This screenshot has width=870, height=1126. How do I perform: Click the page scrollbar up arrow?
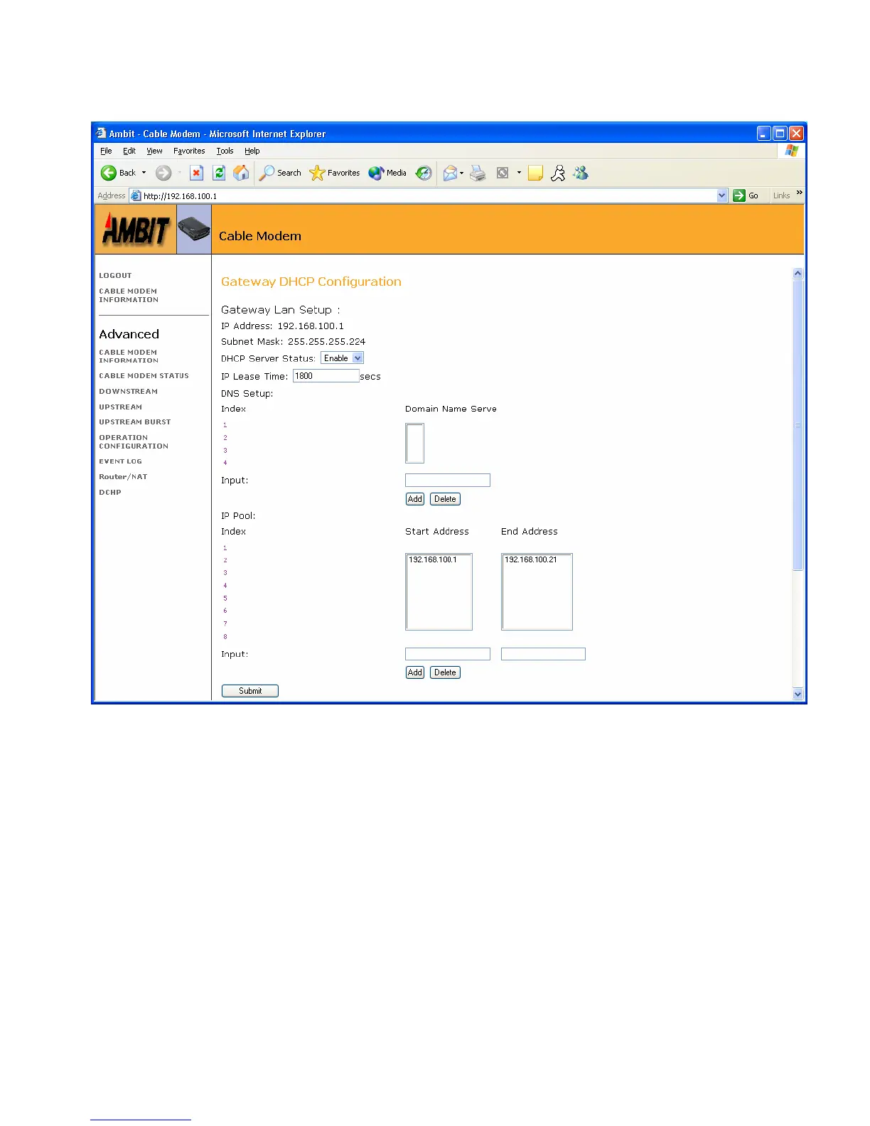(x=797, y=274)
